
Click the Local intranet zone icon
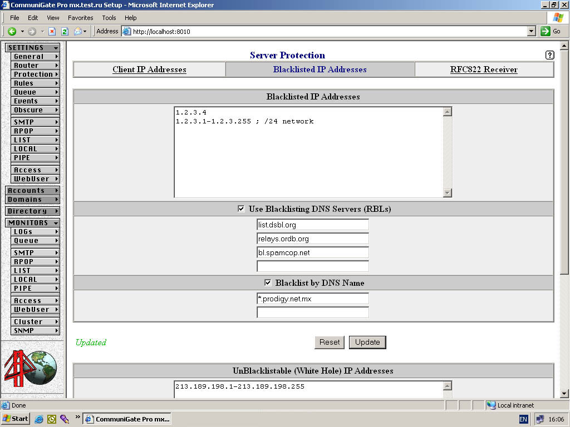click(491, 405)
